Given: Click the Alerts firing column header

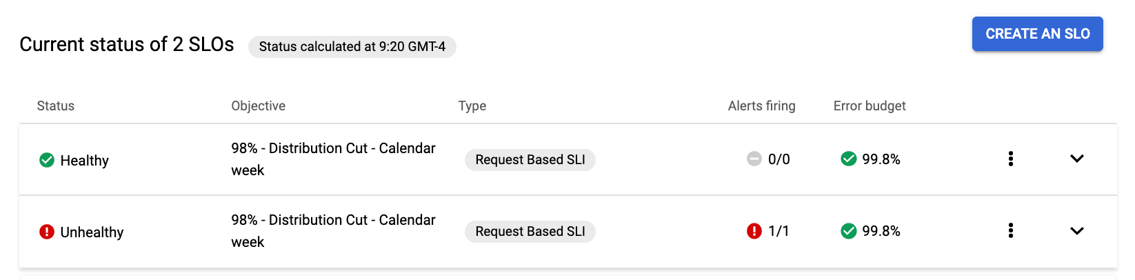Looking at the screenshot, I should pyautogui.click(x=762, y=106).
